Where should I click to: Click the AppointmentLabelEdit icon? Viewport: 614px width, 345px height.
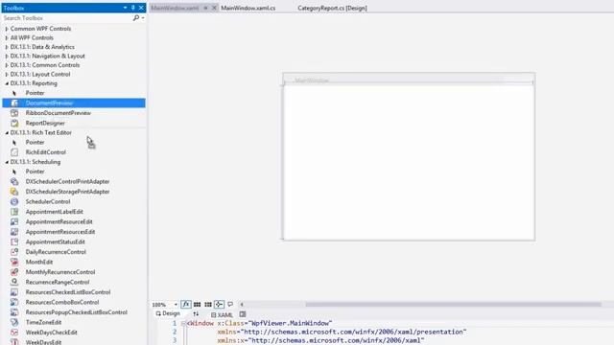click(14, 212)
